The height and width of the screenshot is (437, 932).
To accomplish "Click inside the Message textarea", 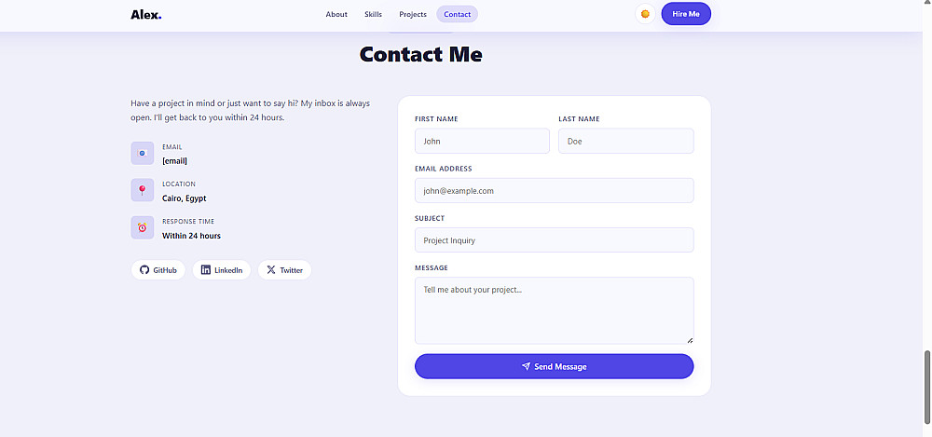I will point(554,309).
